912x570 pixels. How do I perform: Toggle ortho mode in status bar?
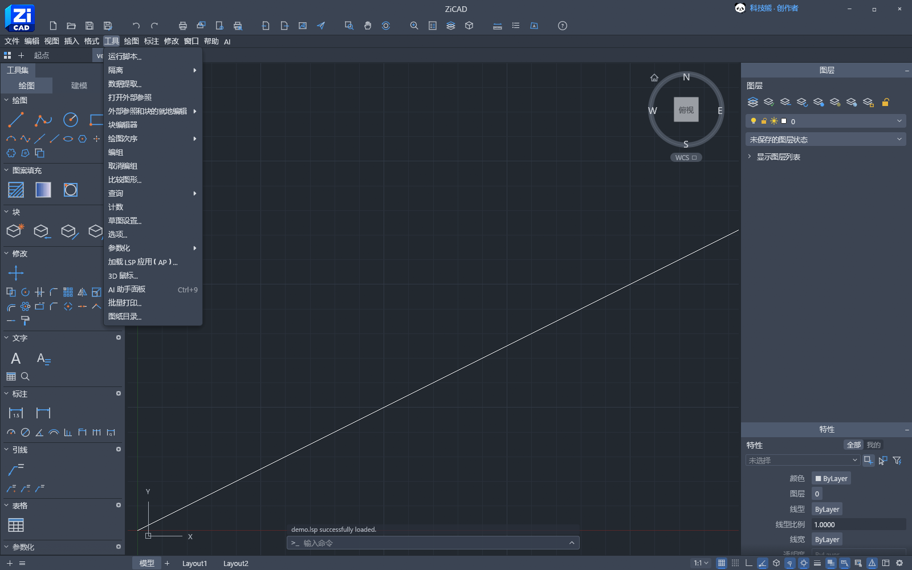pyautogui.click(x=749, y=563)
